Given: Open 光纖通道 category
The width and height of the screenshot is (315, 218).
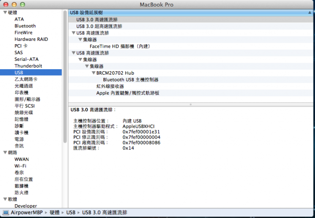Looking at the screenshot, I should pyautogui.click(x=24, y=86).
